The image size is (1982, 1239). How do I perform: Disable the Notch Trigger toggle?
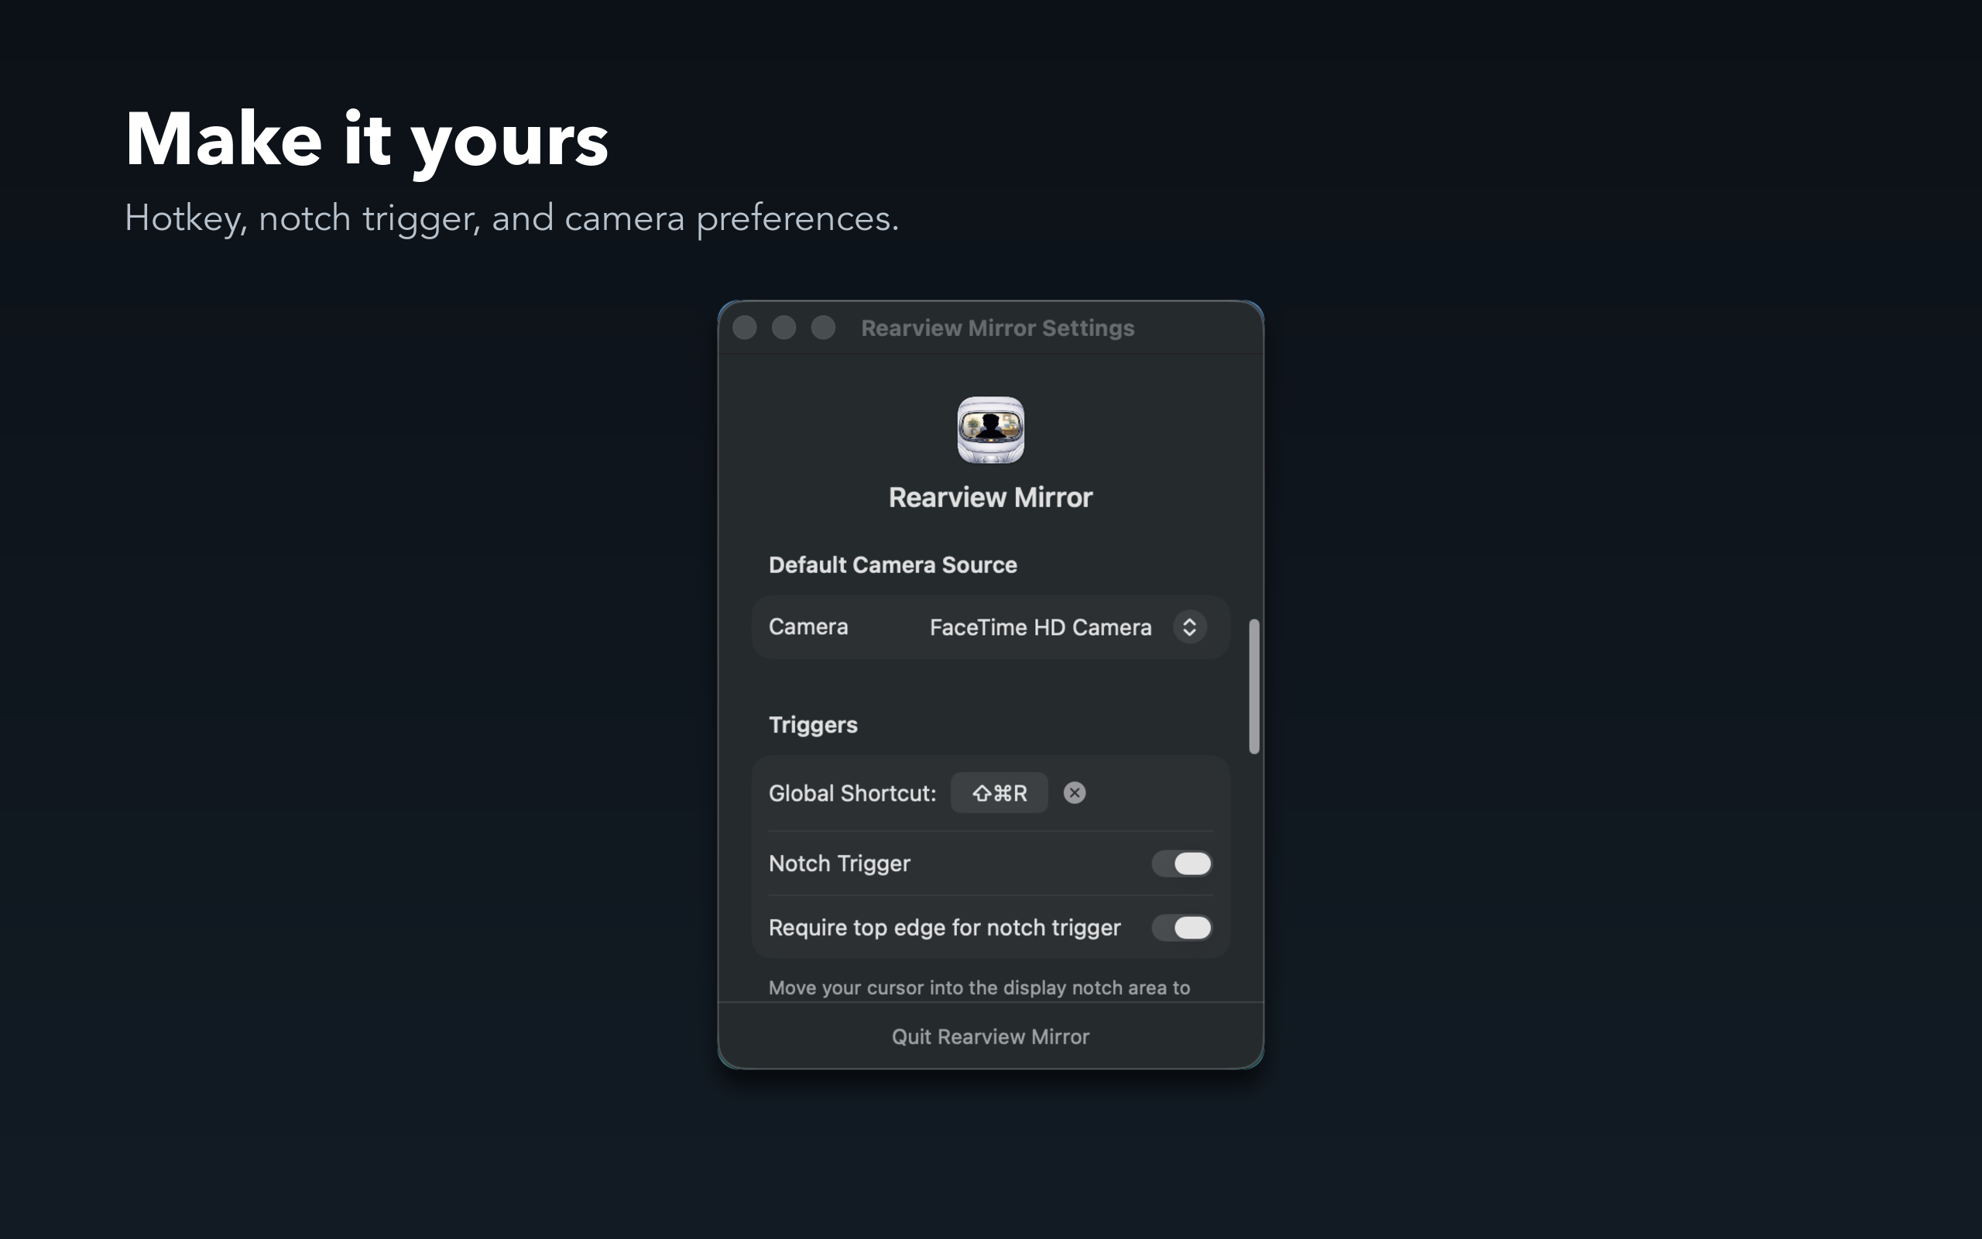[1181, 863]
